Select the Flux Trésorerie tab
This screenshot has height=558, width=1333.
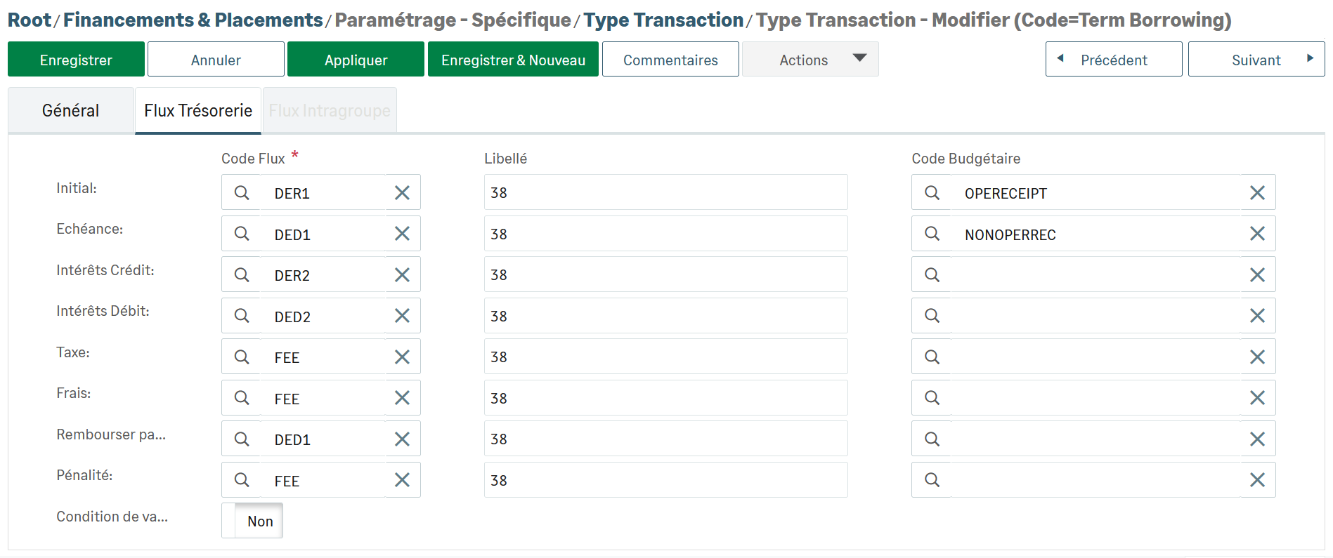pyautogui.click(x=198, y=111)
